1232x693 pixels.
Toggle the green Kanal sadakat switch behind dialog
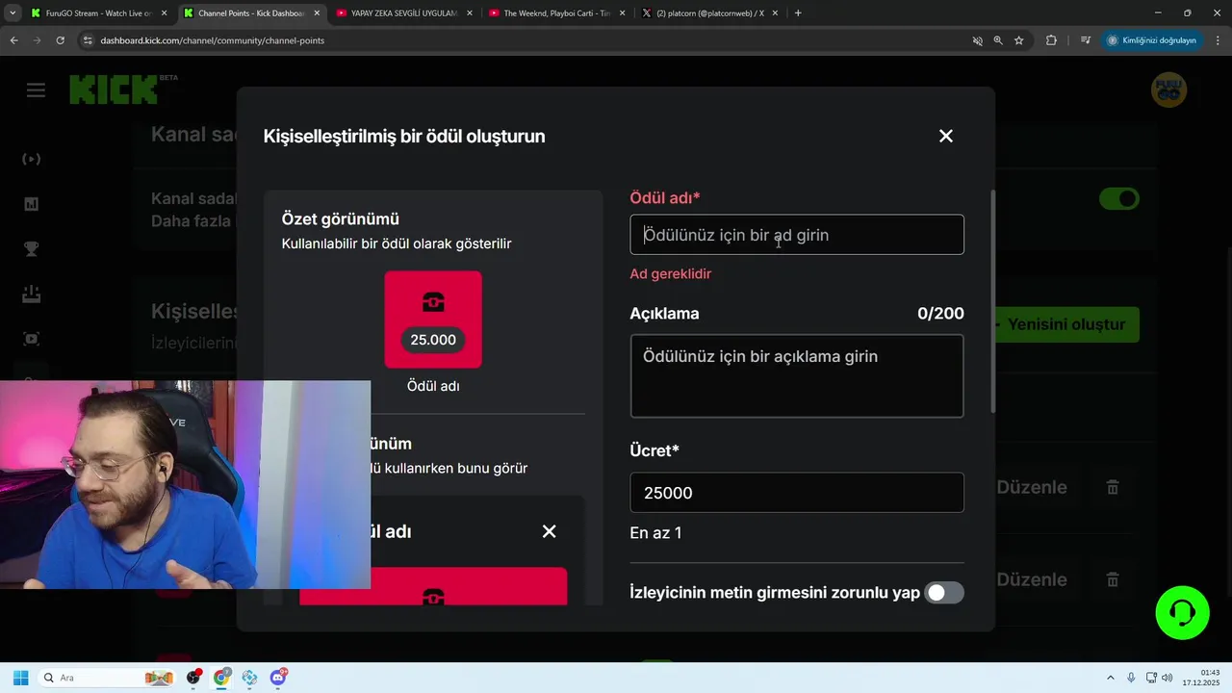click(x=1119, y=199)
